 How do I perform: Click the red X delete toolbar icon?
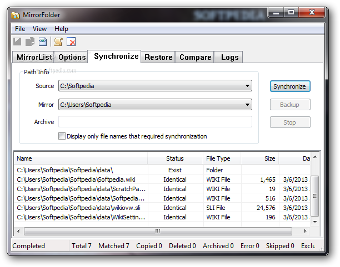tap(71, 42)
